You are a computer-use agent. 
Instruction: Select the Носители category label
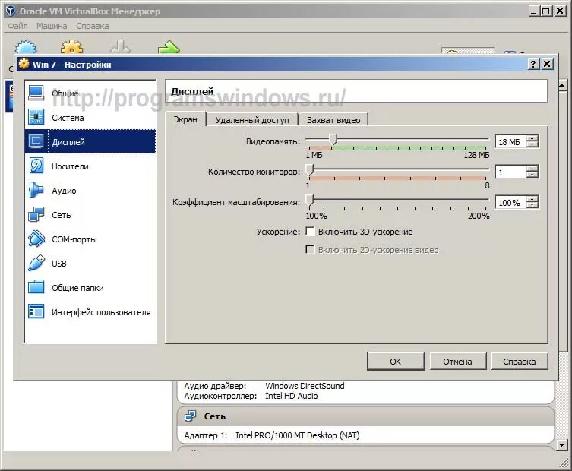(x=70, y=166)
